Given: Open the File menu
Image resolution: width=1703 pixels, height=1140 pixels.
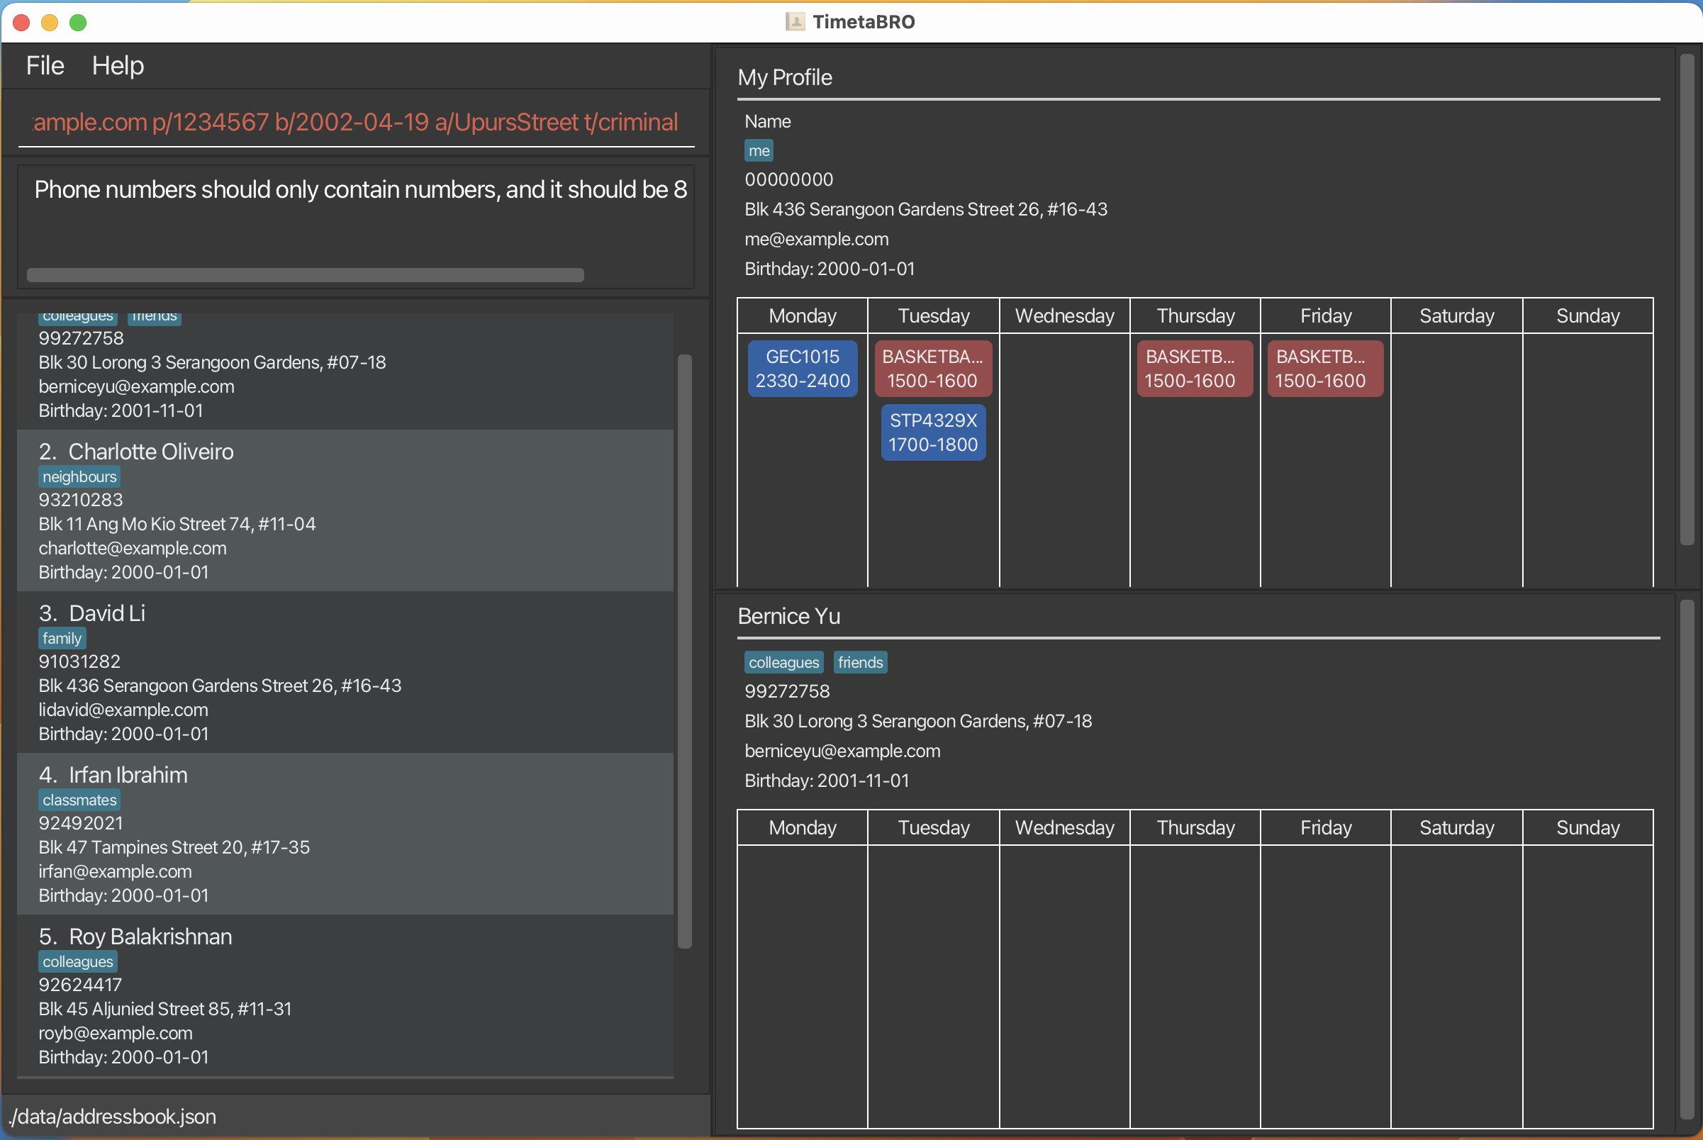Looking at the screenshot, I should pos(45,65).
